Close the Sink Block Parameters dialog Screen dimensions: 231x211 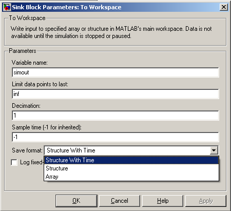(224, 7)
